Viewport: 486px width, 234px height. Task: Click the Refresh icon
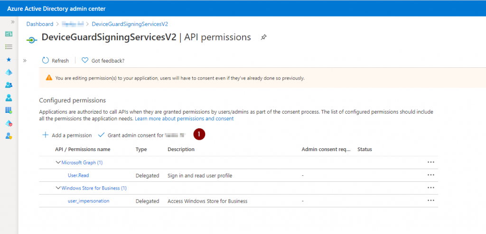click(x=46, y=60)
